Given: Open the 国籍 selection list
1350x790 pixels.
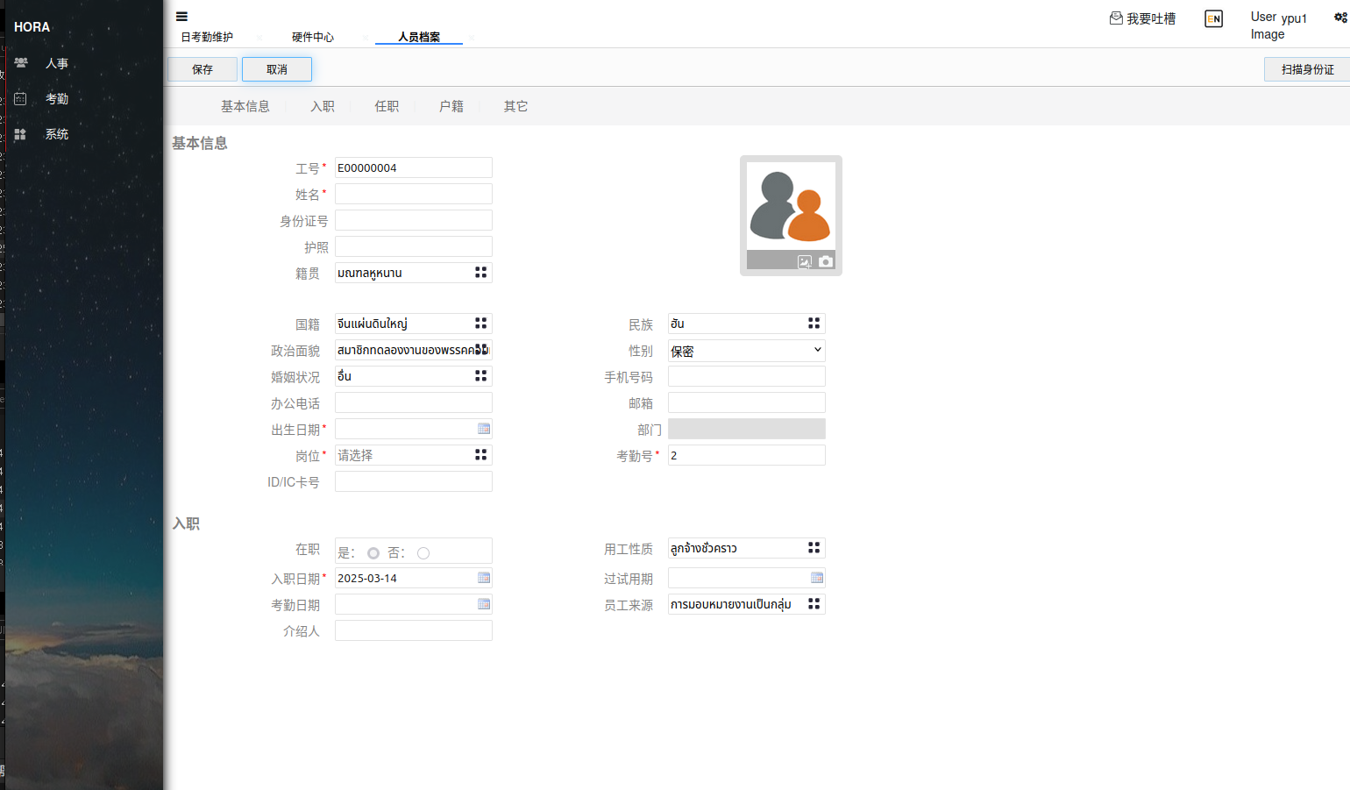Looking at the screenshot, I should point(480,324).
